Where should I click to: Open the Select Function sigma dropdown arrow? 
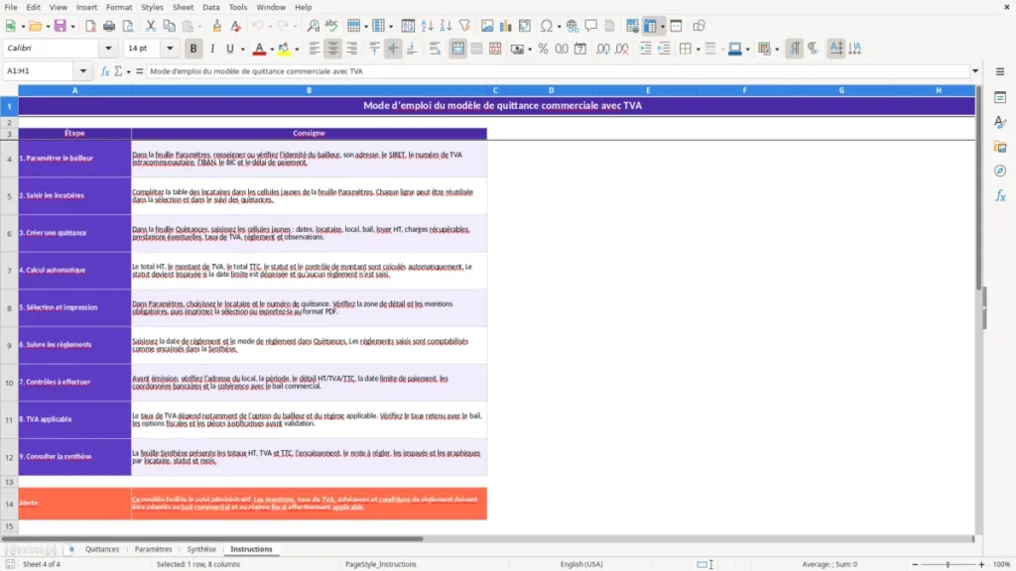point(128,71)
